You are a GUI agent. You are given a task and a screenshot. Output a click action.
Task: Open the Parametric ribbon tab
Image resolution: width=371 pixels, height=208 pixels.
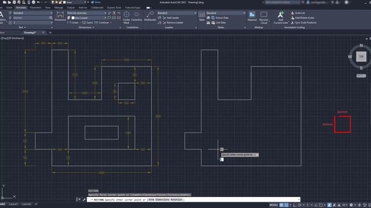(35, 8)
